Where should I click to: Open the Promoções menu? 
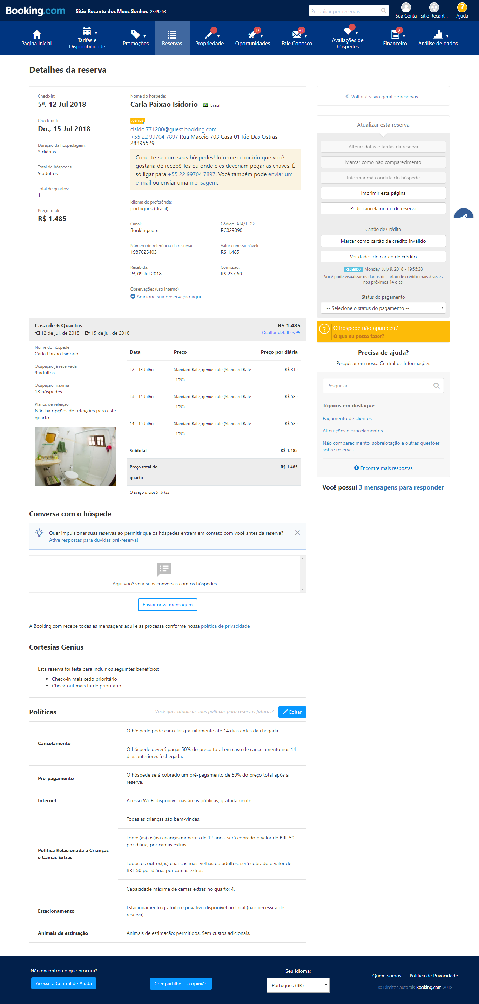[135, 38]
